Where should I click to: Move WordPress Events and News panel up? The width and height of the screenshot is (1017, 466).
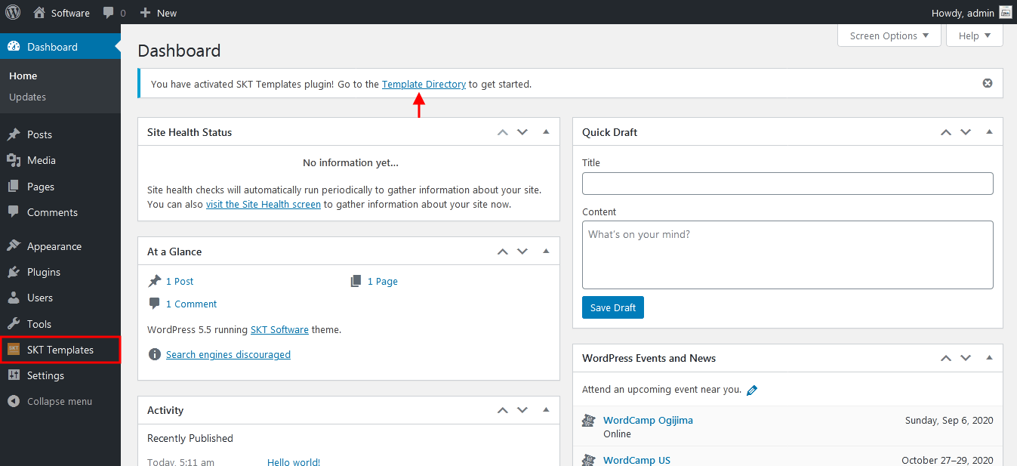tap(945, 358)
